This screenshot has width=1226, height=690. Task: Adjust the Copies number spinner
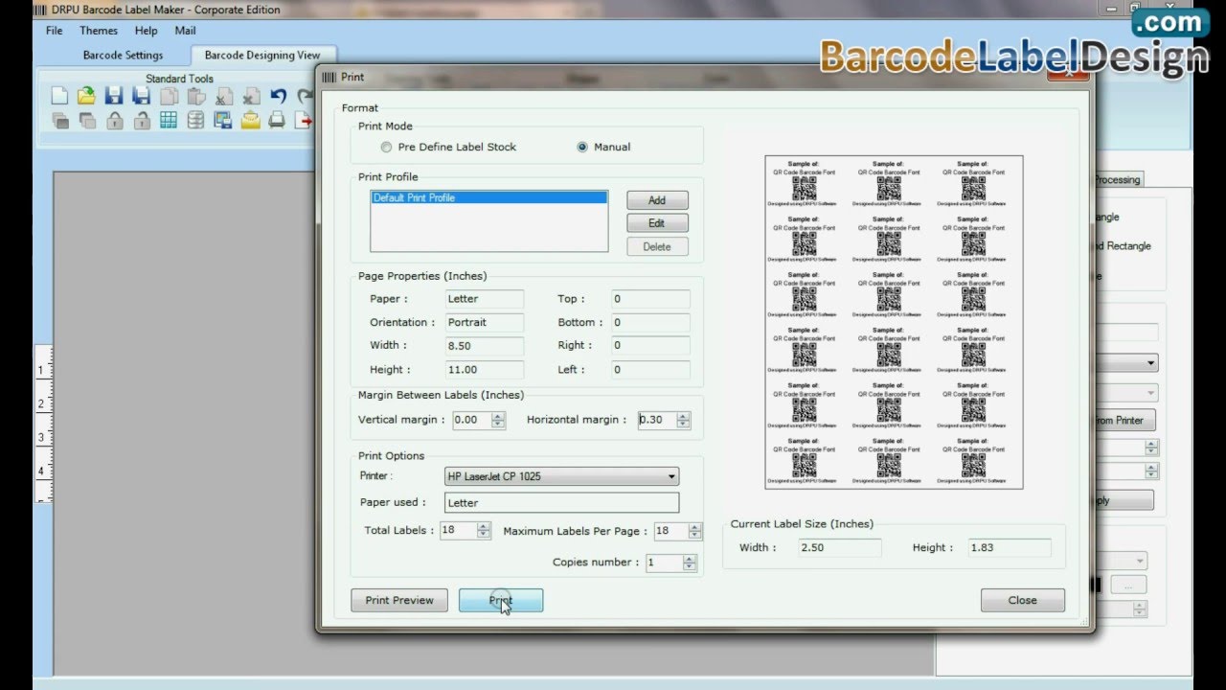tap(690, 563)
